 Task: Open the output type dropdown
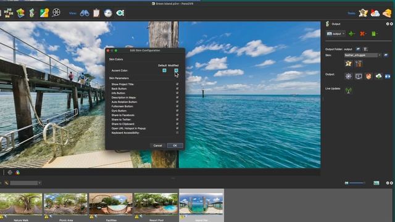pyautogui.click(x=336, y=33)
